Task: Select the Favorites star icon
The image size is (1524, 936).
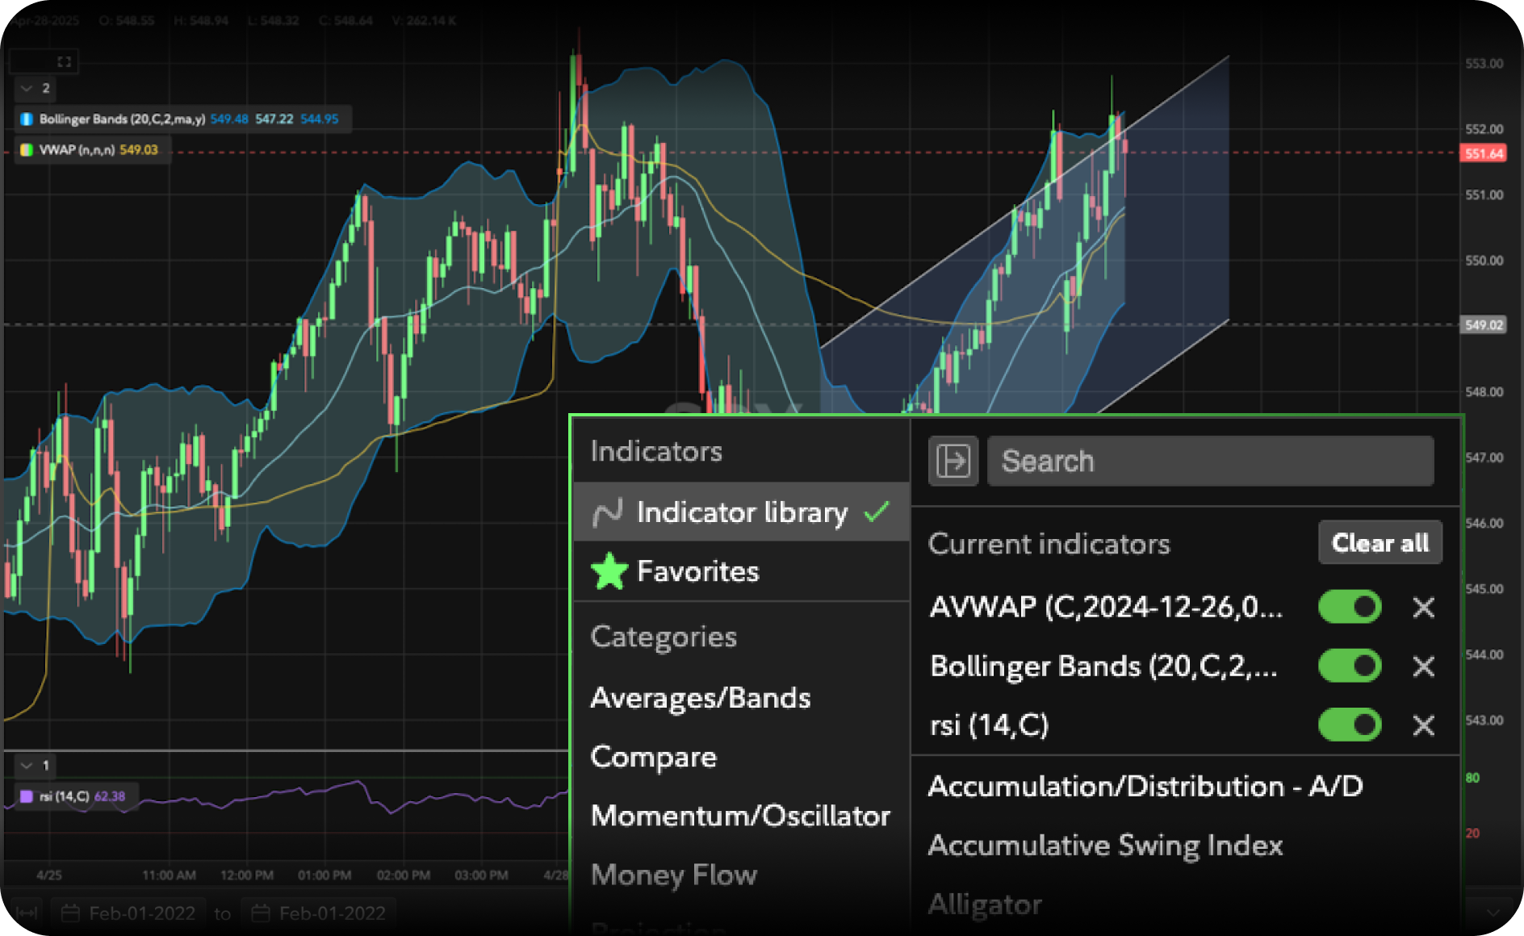Action: [610, 571]
